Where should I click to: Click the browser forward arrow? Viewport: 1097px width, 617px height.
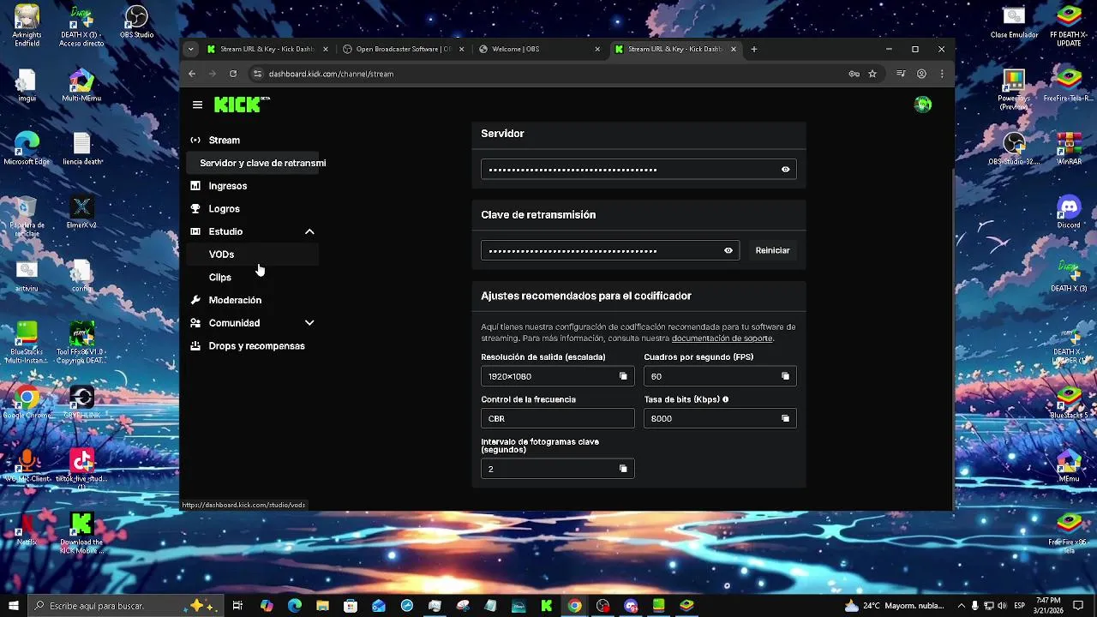click(x=213, y=74)
